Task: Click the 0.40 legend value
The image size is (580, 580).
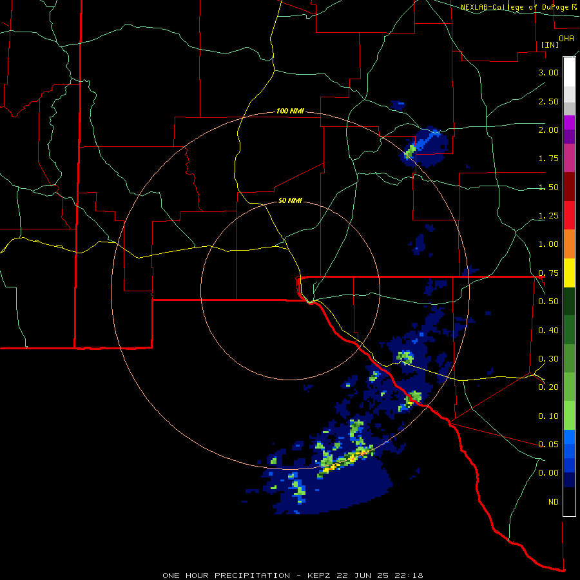Action: coord(548,331)
